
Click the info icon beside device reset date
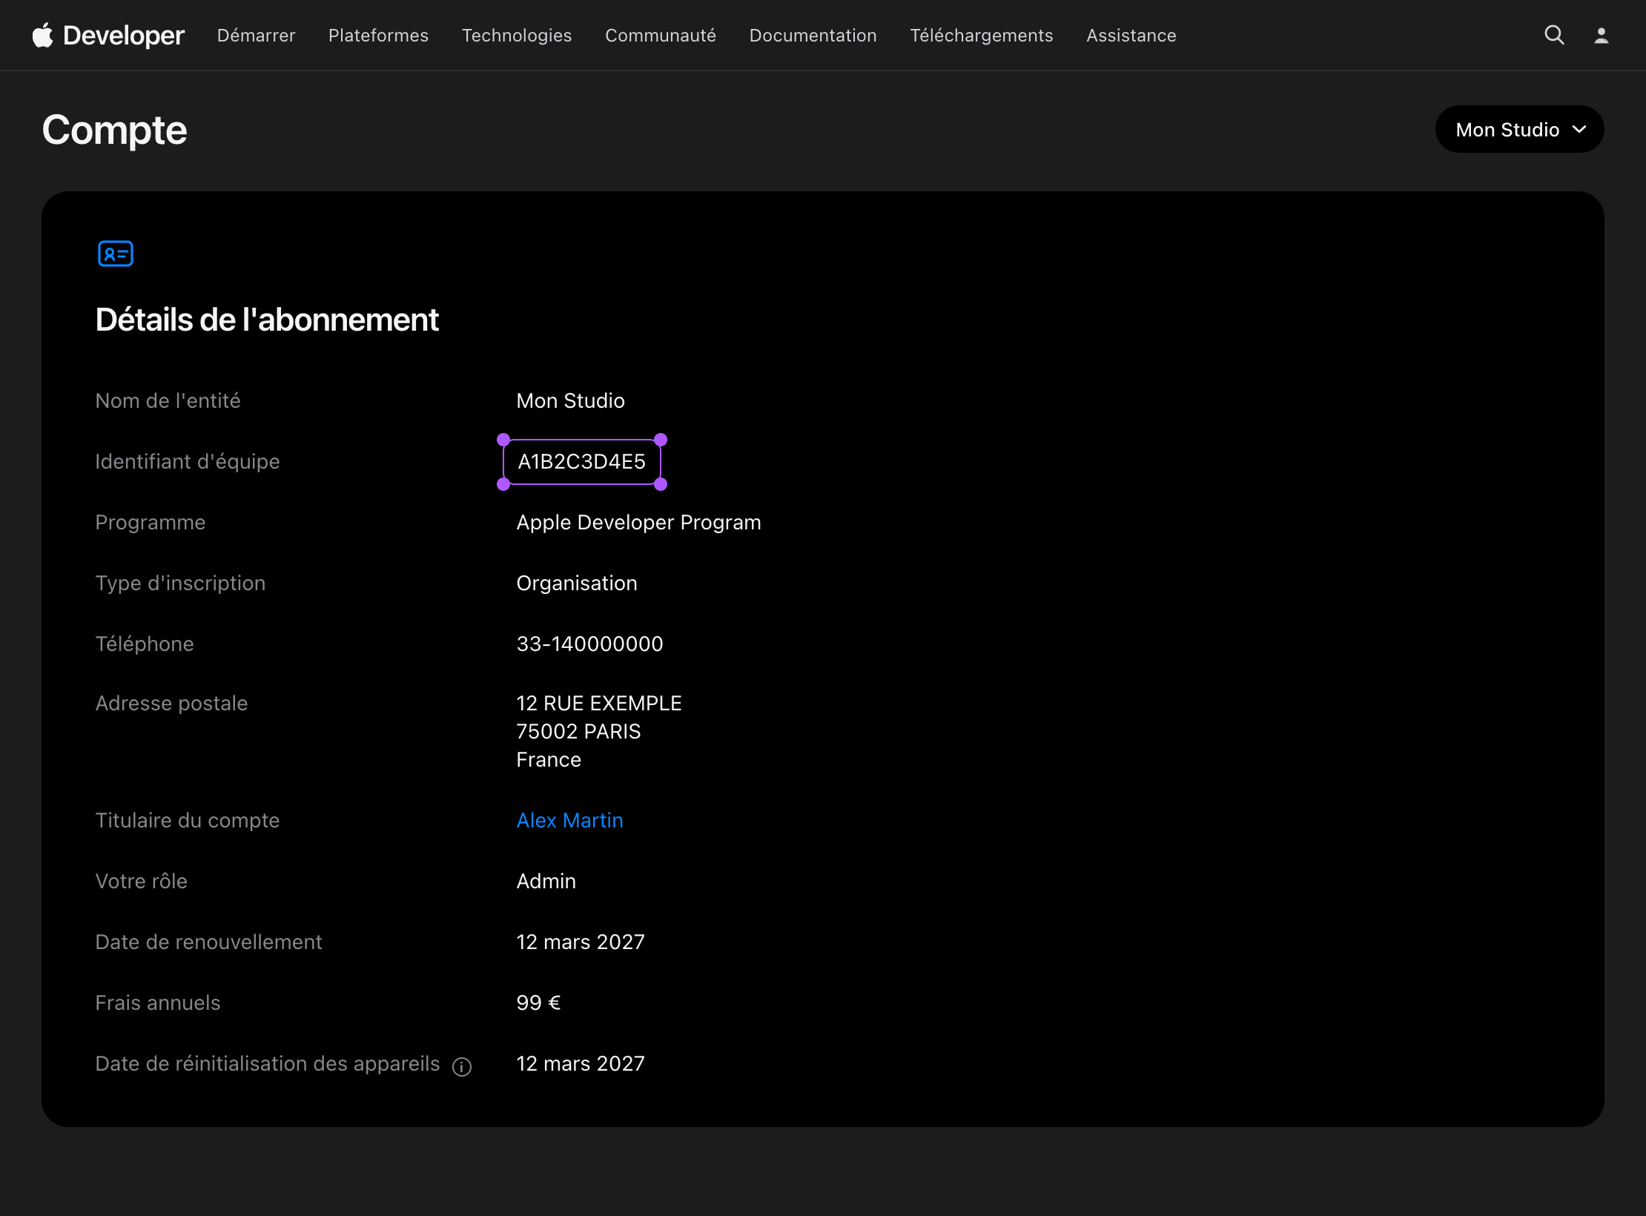coord(462,1066)
